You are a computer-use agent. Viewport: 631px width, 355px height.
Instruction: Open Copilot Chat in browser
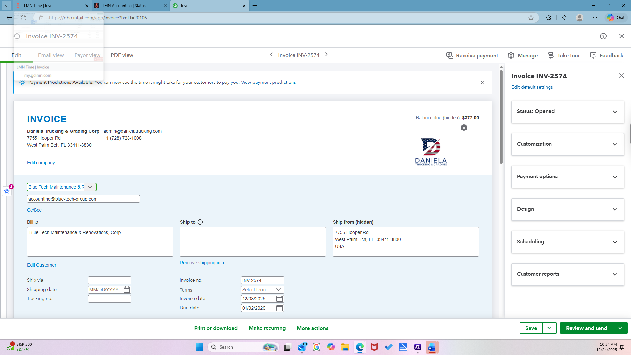pos(616,18)
